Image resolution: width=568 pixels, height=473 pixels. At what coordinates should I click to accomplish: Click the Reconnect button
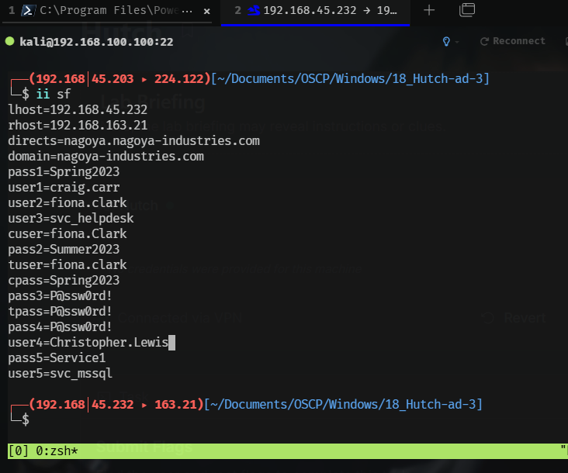(x=513, y=41)
